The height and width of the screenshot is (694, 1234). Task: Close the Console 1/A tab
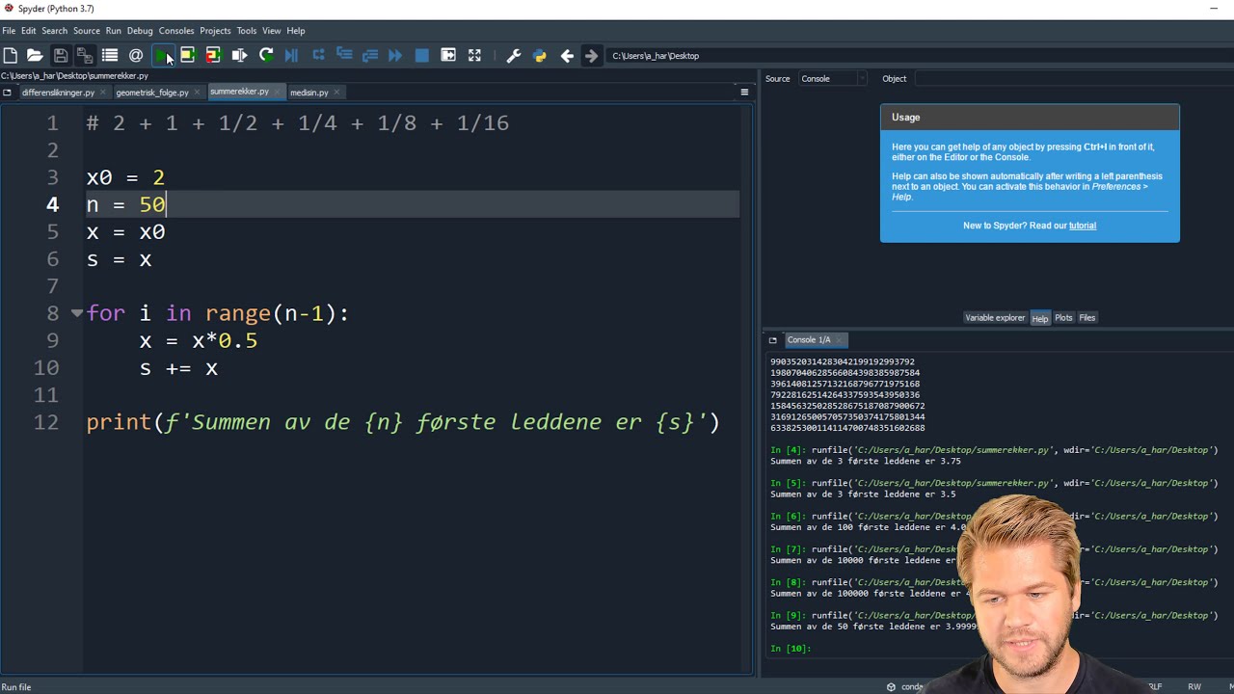point(840,340)
